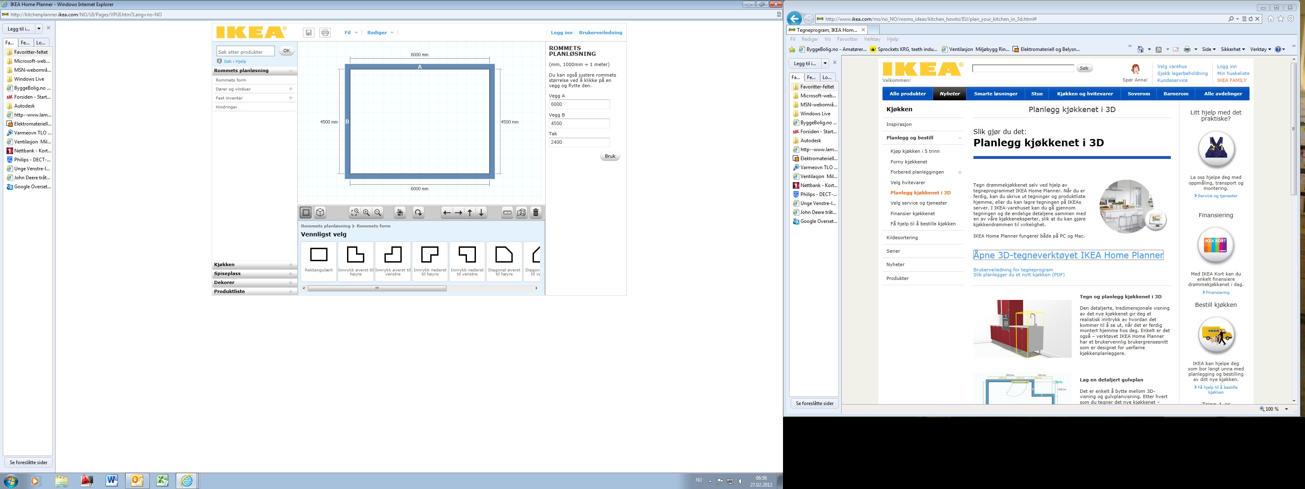Open the Kjøkken og hvitevarer tab
This screenshot has width=1305, height=489.
1085,94
